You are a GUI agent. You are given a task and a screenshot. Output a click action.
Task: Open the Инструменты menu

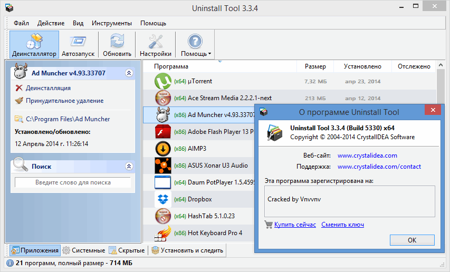click(112, 23)
